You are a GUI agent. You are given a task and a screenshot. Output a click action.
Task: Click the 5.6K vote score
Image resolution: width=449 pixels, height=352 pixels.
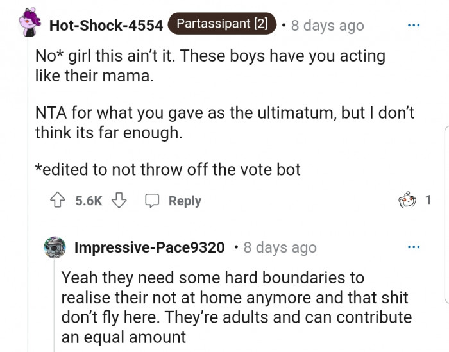[88, 201]
